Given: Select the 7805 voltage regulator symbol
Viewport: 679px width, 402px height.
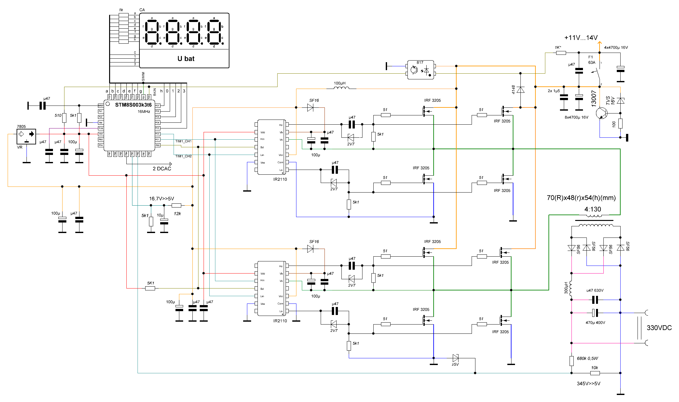Looking at the screenshot, I should tap(26, 136).
